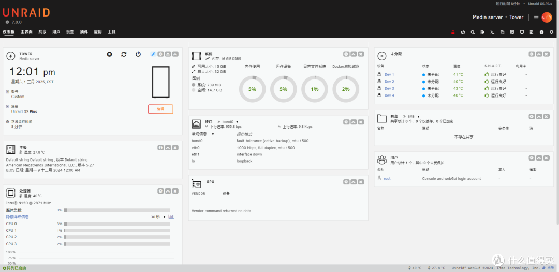Open gear settings of the 用户 tile
This screenshot has width=559, height=272.
point(532,157)
